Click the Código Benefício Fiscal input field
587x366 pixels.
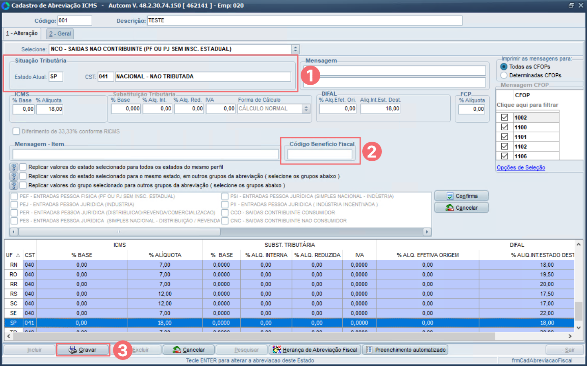(x=320, y=154)
